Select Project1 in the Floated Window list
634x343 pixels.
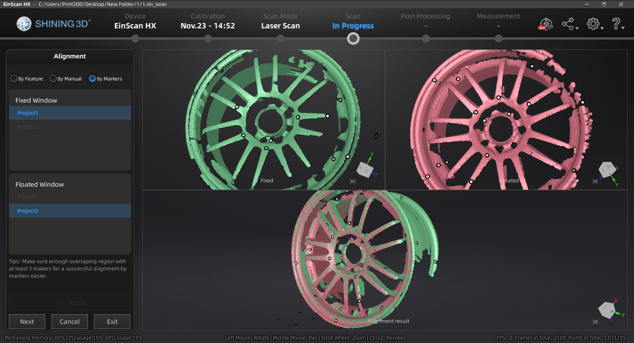pyautogui.click(x=70, y=197)
